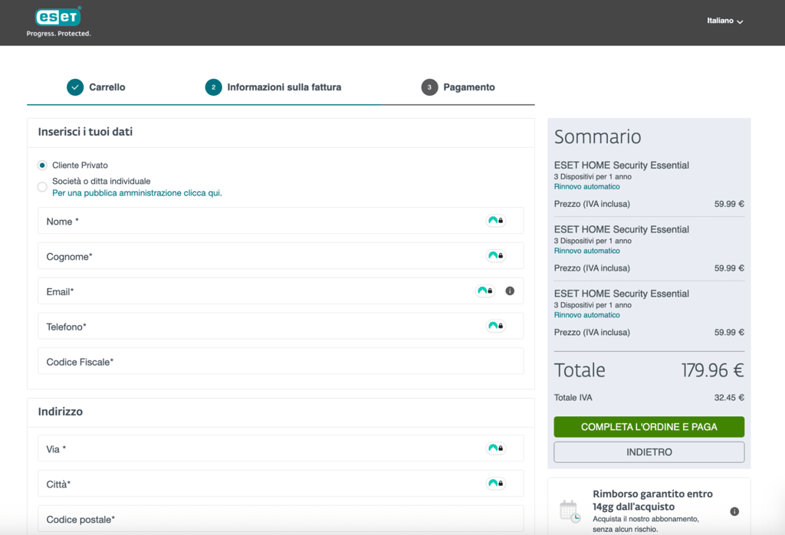The width and height of the screenshot is (785, 535).
Task: Focus the Via address field
Action: [x=281, y=448]
